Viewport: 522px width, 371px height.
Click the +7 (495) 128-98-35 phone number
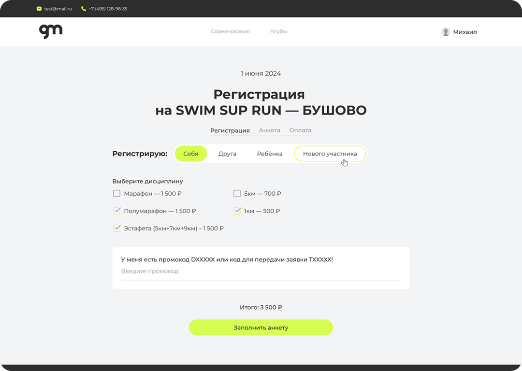[x=108, y=9]
